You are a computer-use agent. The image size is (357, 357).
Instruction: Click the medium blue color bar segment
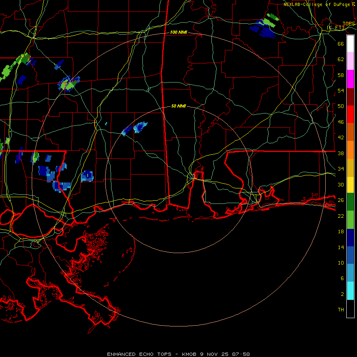350,255
